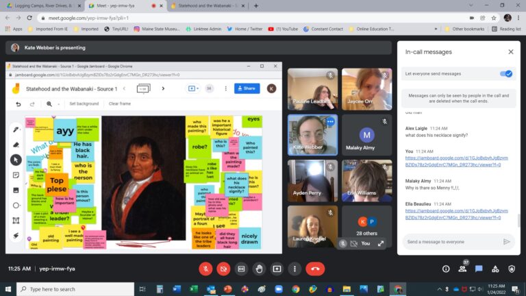Screen dimensions: 526x296
Task: Click Set background in Jamboard
Action: tap(84, 103)
